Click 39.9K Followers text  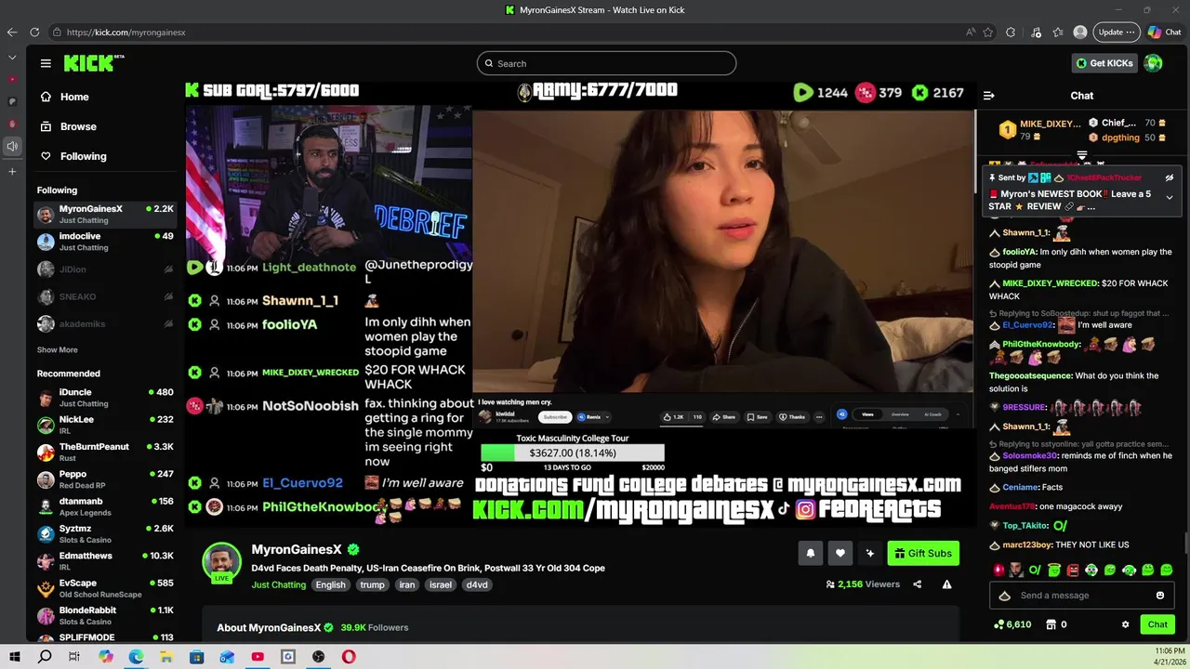pyautogui.click(x=375, y=627)
